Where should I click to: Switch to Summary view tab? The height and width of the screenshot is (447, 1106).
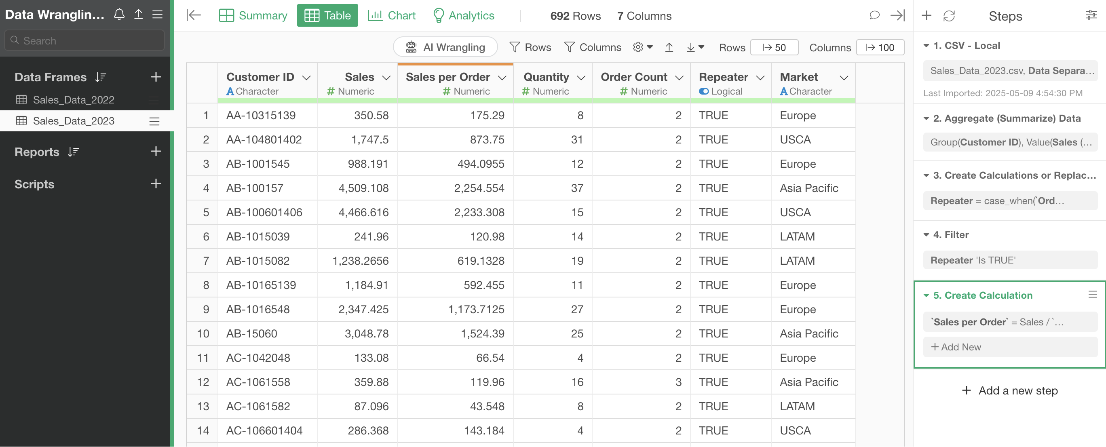[x=253, y=15]
